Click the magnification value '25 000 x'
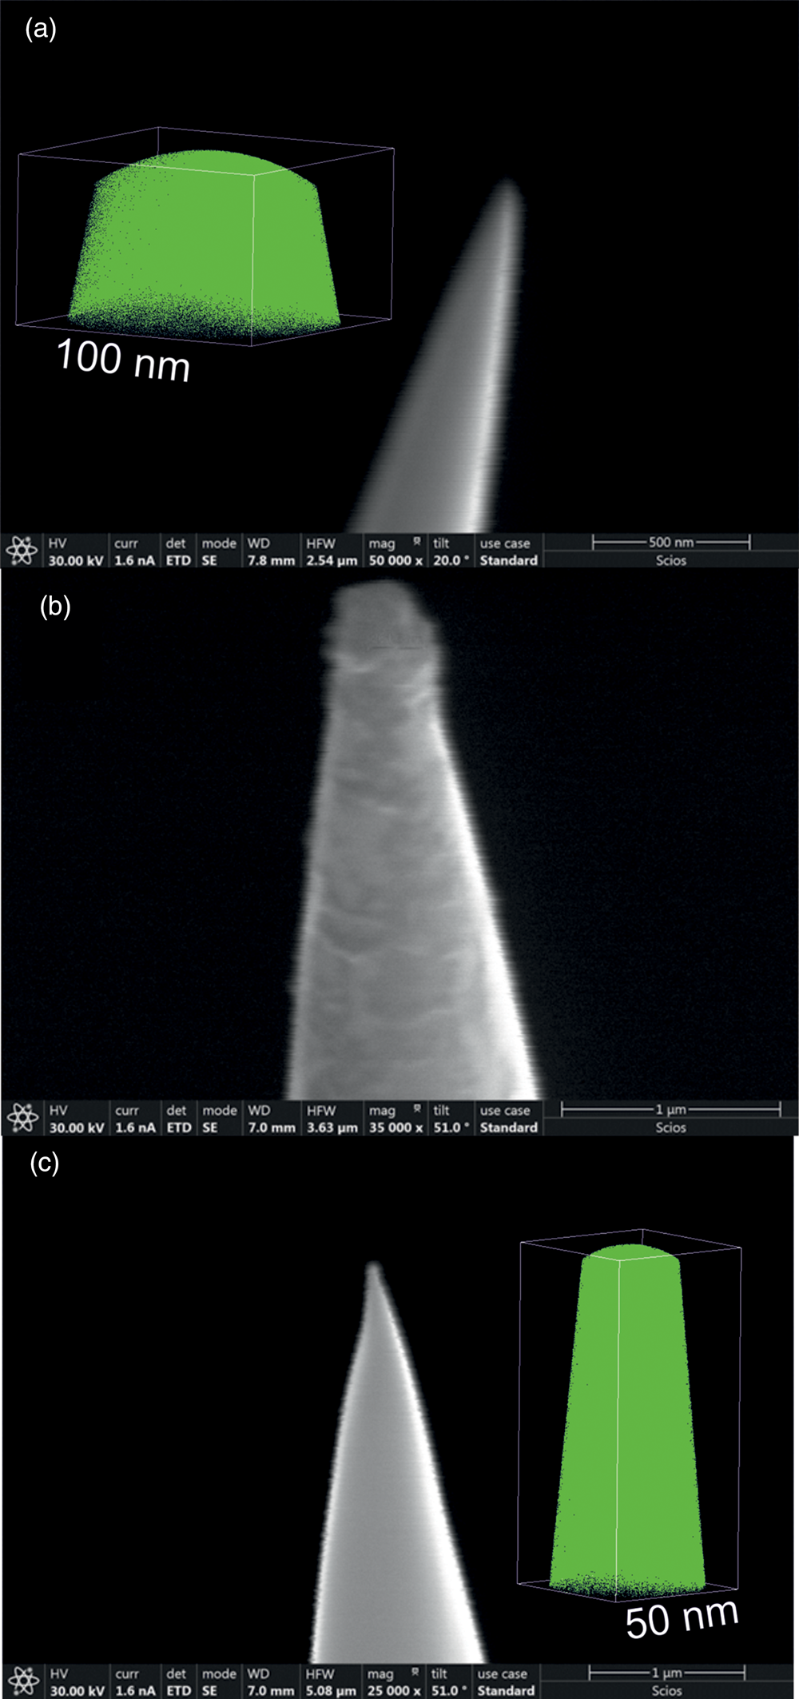The width and height of the screenshot is (799, 1699). point(395,1690)
